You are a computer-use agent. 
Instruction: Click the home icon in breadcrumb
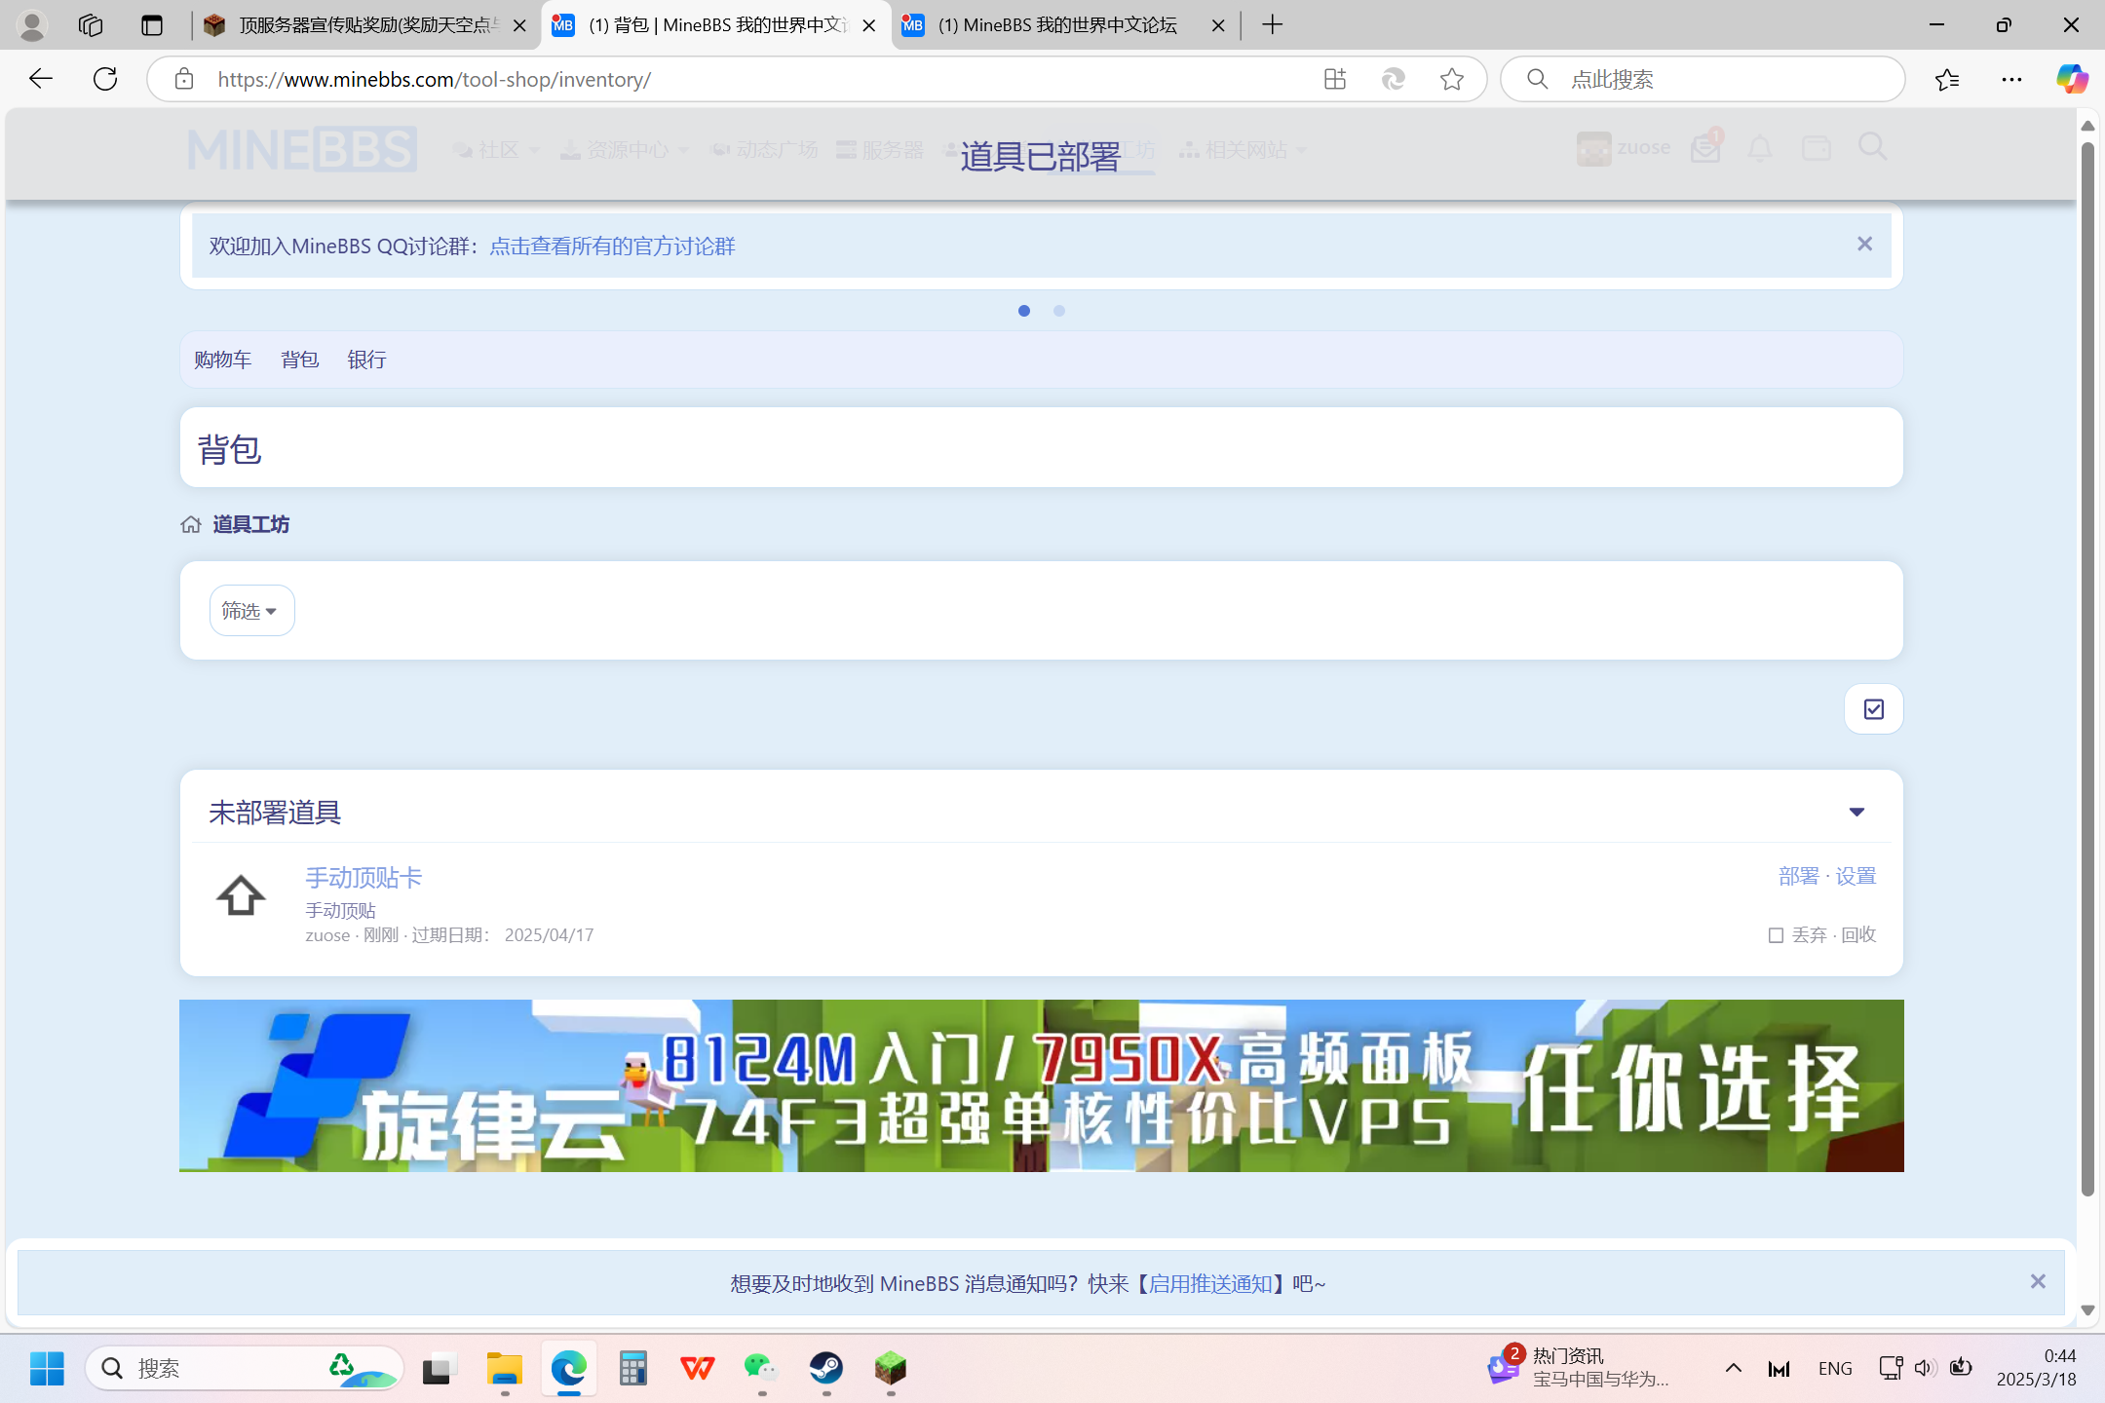[x=191, y=524]
